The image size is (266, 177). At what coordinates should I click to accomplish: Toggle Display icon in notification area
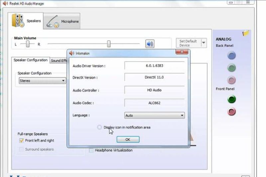click(x=99, y=127)
